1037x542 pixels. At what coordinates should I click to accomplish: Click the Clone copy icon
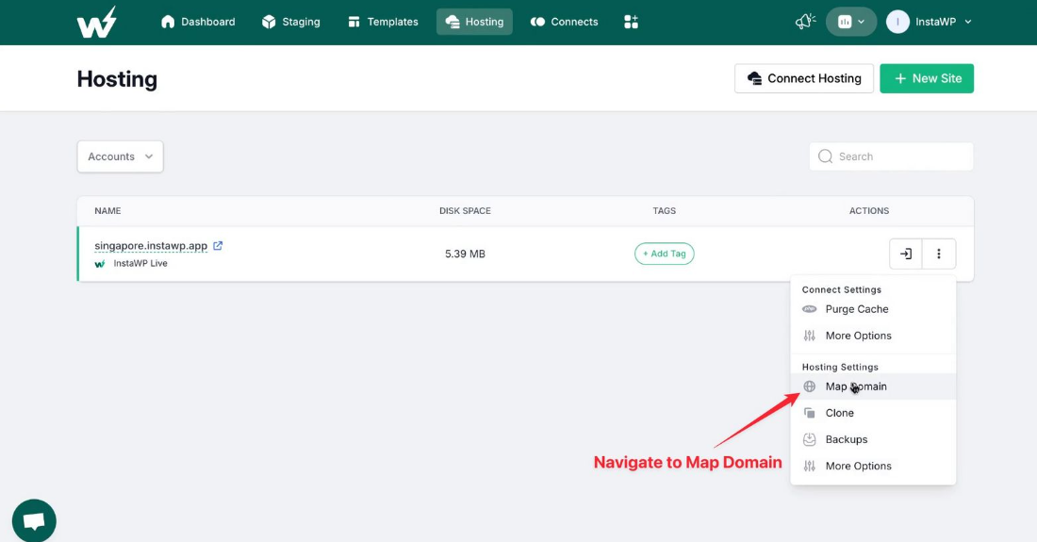point(809,413)
